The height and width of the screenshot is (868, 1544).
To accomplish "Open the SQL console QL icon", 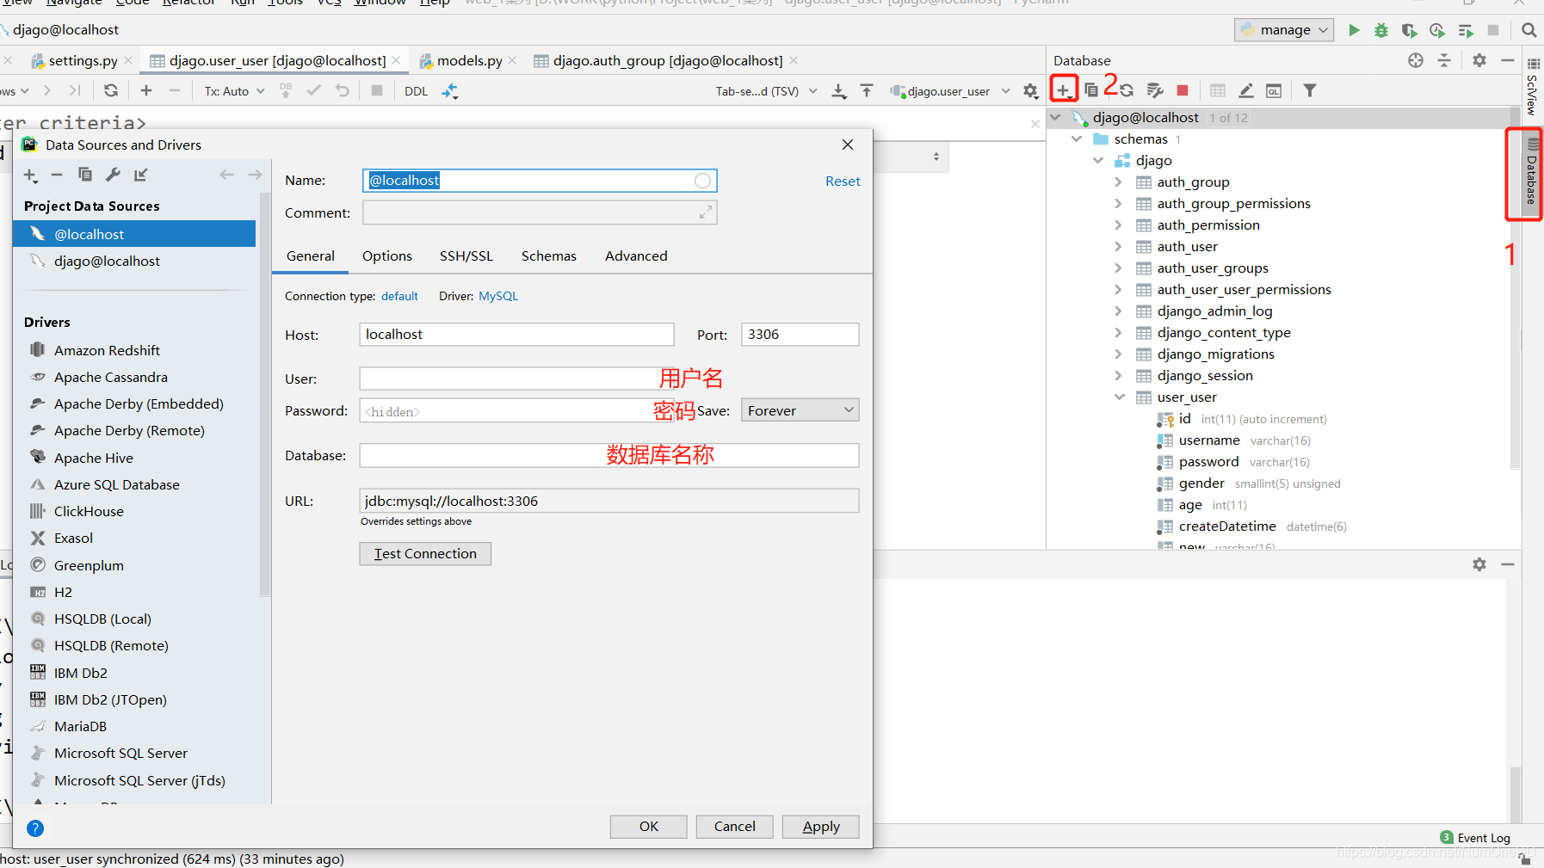I will click(x=1274, y=90).
